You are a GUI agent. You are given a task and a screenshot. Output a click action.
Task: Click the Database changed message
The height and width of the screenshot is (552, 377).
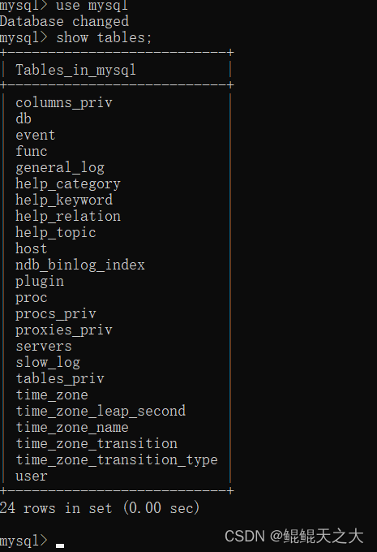64,21
